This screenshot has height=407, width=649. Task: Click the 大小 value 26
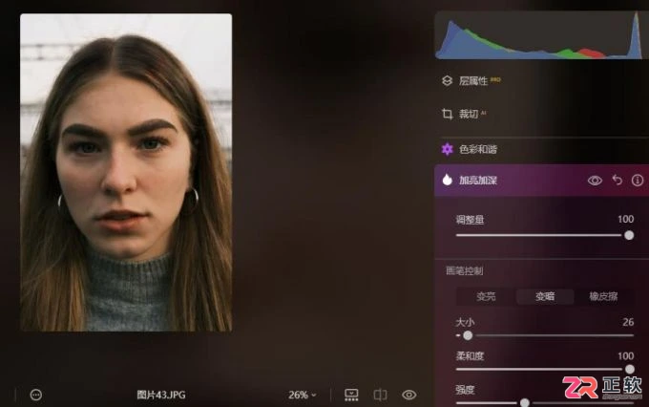(x=628, y=322)
